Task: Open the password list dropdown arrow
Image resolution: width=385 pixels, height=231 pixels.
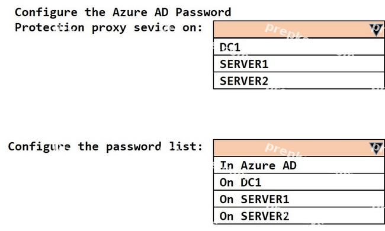Action: pos(376,148)
